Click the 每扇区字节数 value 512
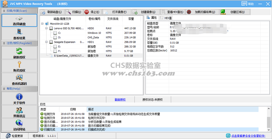Viewport: 272px width, 139px height. click(x=172, y=46)
